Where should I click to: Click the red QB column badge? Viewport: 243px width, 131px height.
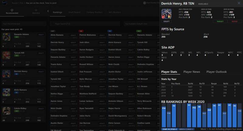point(81,31)
